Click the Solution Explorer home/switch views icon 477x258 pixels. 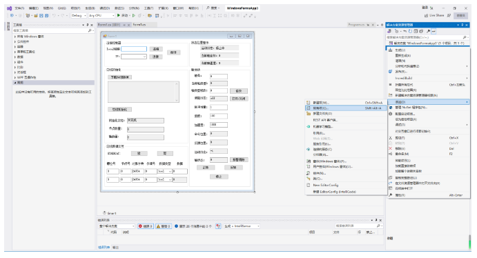click(389, 31)
